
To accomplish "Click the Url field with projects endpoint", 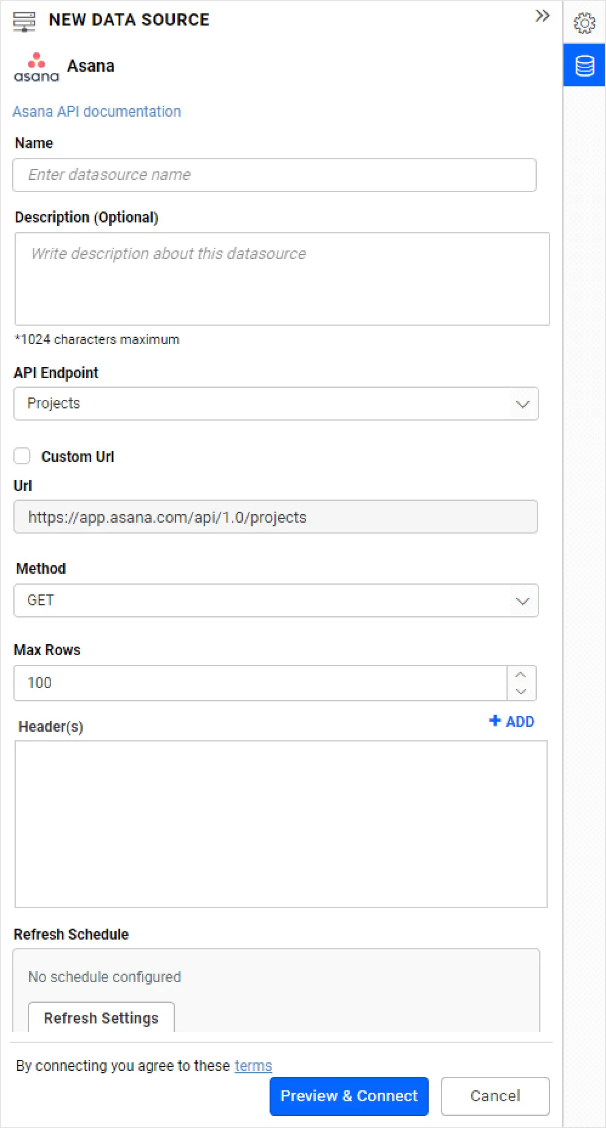I will (x=275, y=517).
